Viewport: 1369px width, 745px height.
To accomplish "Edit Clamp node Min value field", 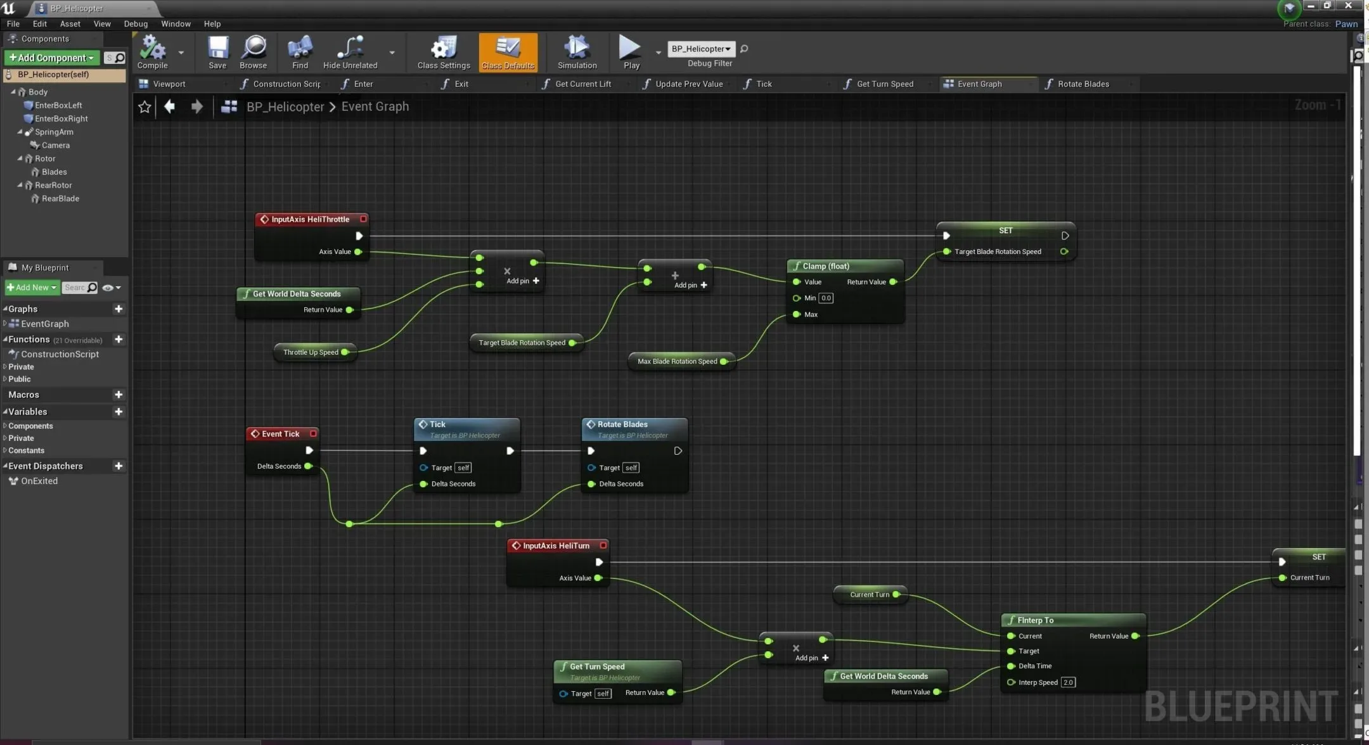I will 826,298.
